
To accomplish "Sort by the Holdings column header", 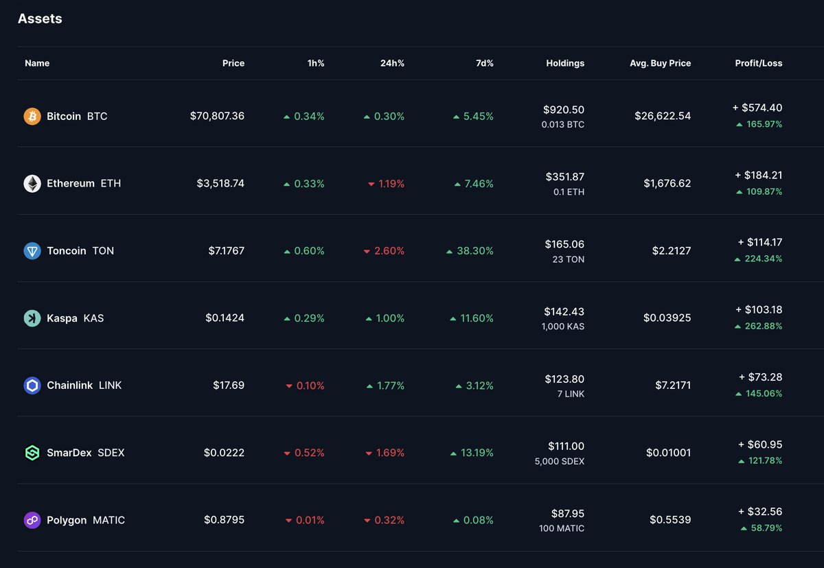I will [x=565, y=63].
